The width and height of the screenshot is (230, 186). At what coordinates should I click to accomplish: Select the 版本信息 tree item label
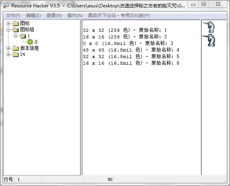(29, 48)
